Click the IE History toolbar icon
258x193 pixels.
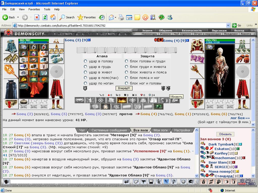(x=102, y=17)
